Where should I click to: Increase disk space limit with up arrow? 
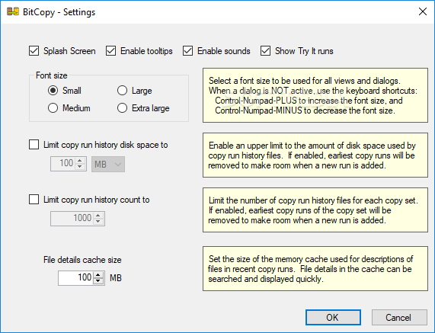(x=80, y=160)
